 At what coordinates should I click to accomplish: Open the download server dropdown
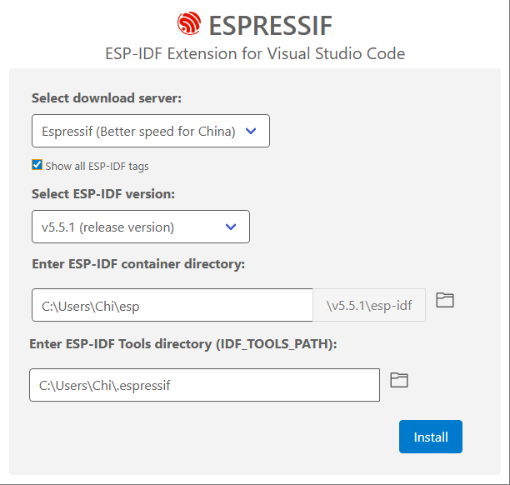[151, 131]
